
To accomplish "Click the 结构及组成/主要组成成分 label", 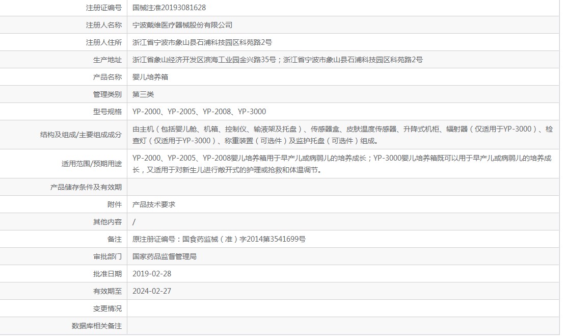I will 81,135.
